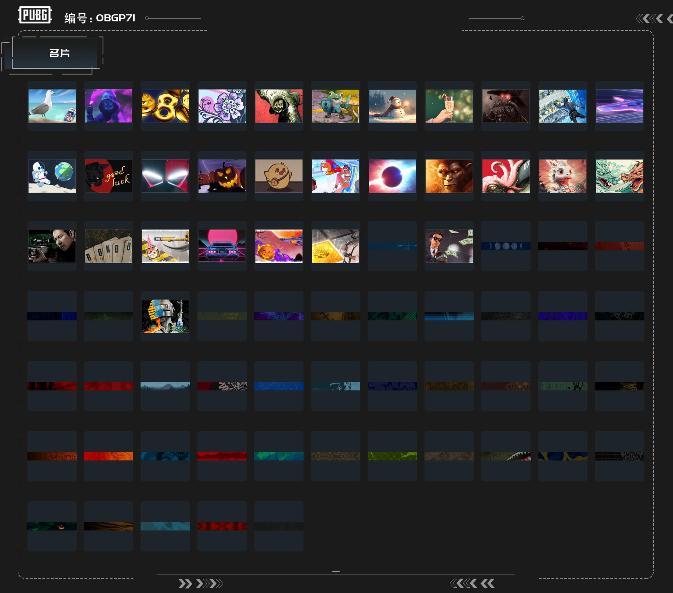Choose the shark teeth camo banner nameplate
The width and height of the screenshot is (673, 593).
[506, 456]
